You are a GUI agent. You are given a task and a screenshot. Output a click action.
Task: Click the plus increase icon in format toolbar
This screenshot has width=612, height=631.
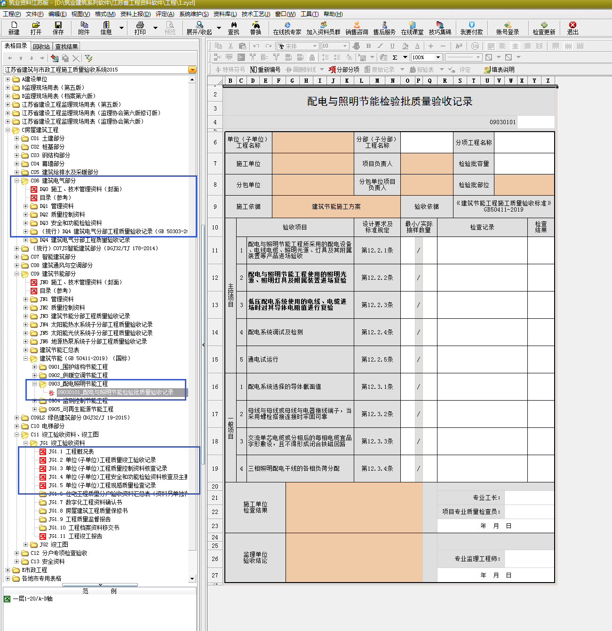430,46
